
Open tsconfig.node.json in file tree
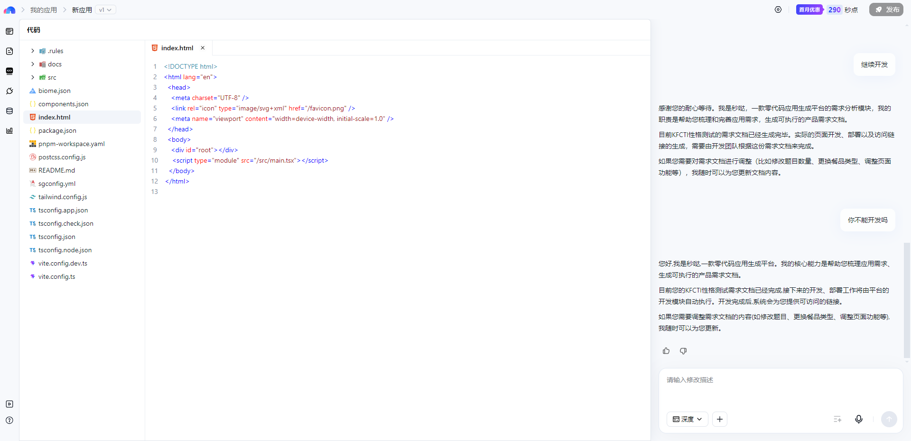pos(82,250)
